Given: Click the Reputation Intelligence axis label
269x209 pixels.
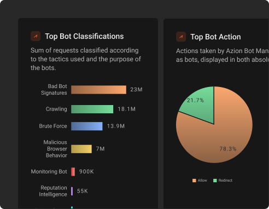Looking at the screenshot, I should 53,191.
